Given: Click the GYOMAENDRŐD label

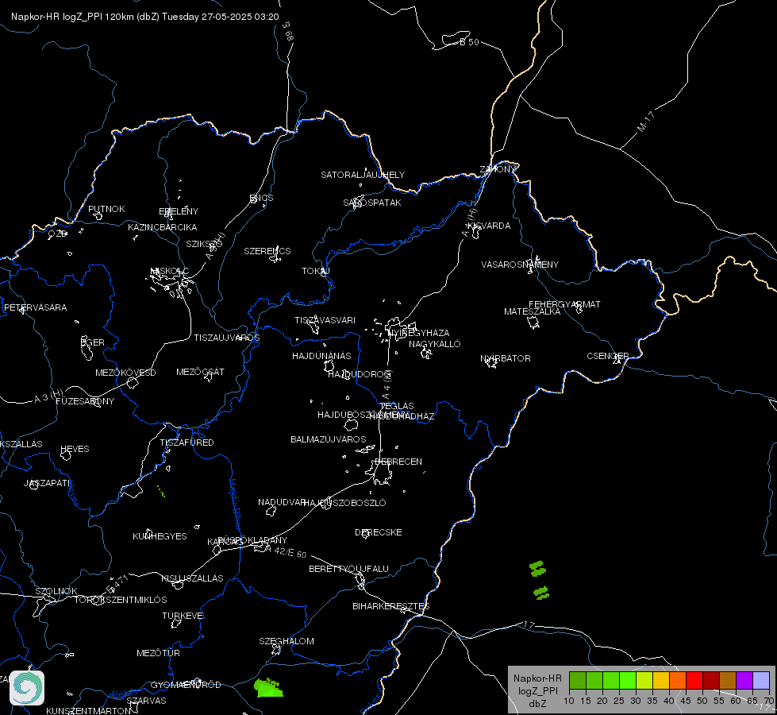Looking at the screenshot, I should pyautogui.click(x=186, y=685).
